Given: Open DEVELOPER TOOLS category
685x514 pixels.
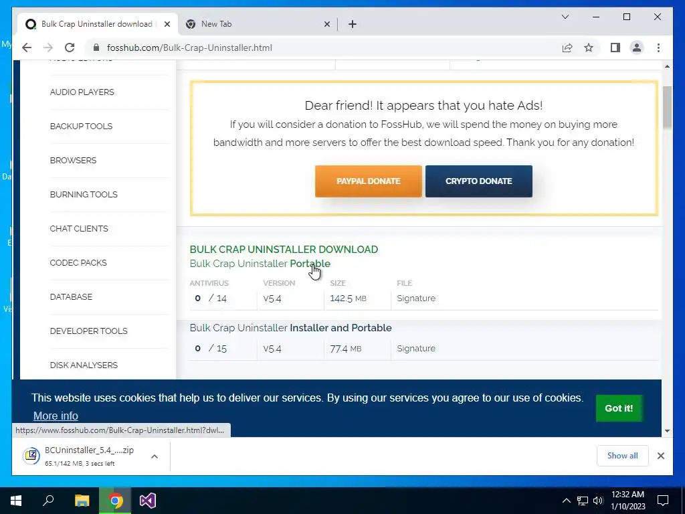Looking at the screenshot, I should [x=89, y=331].
